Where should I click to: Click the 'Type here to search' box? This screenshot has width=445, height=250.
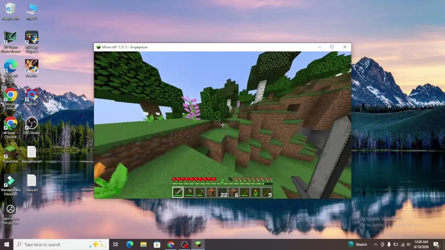pyautogui.click(x=61, y=244)
